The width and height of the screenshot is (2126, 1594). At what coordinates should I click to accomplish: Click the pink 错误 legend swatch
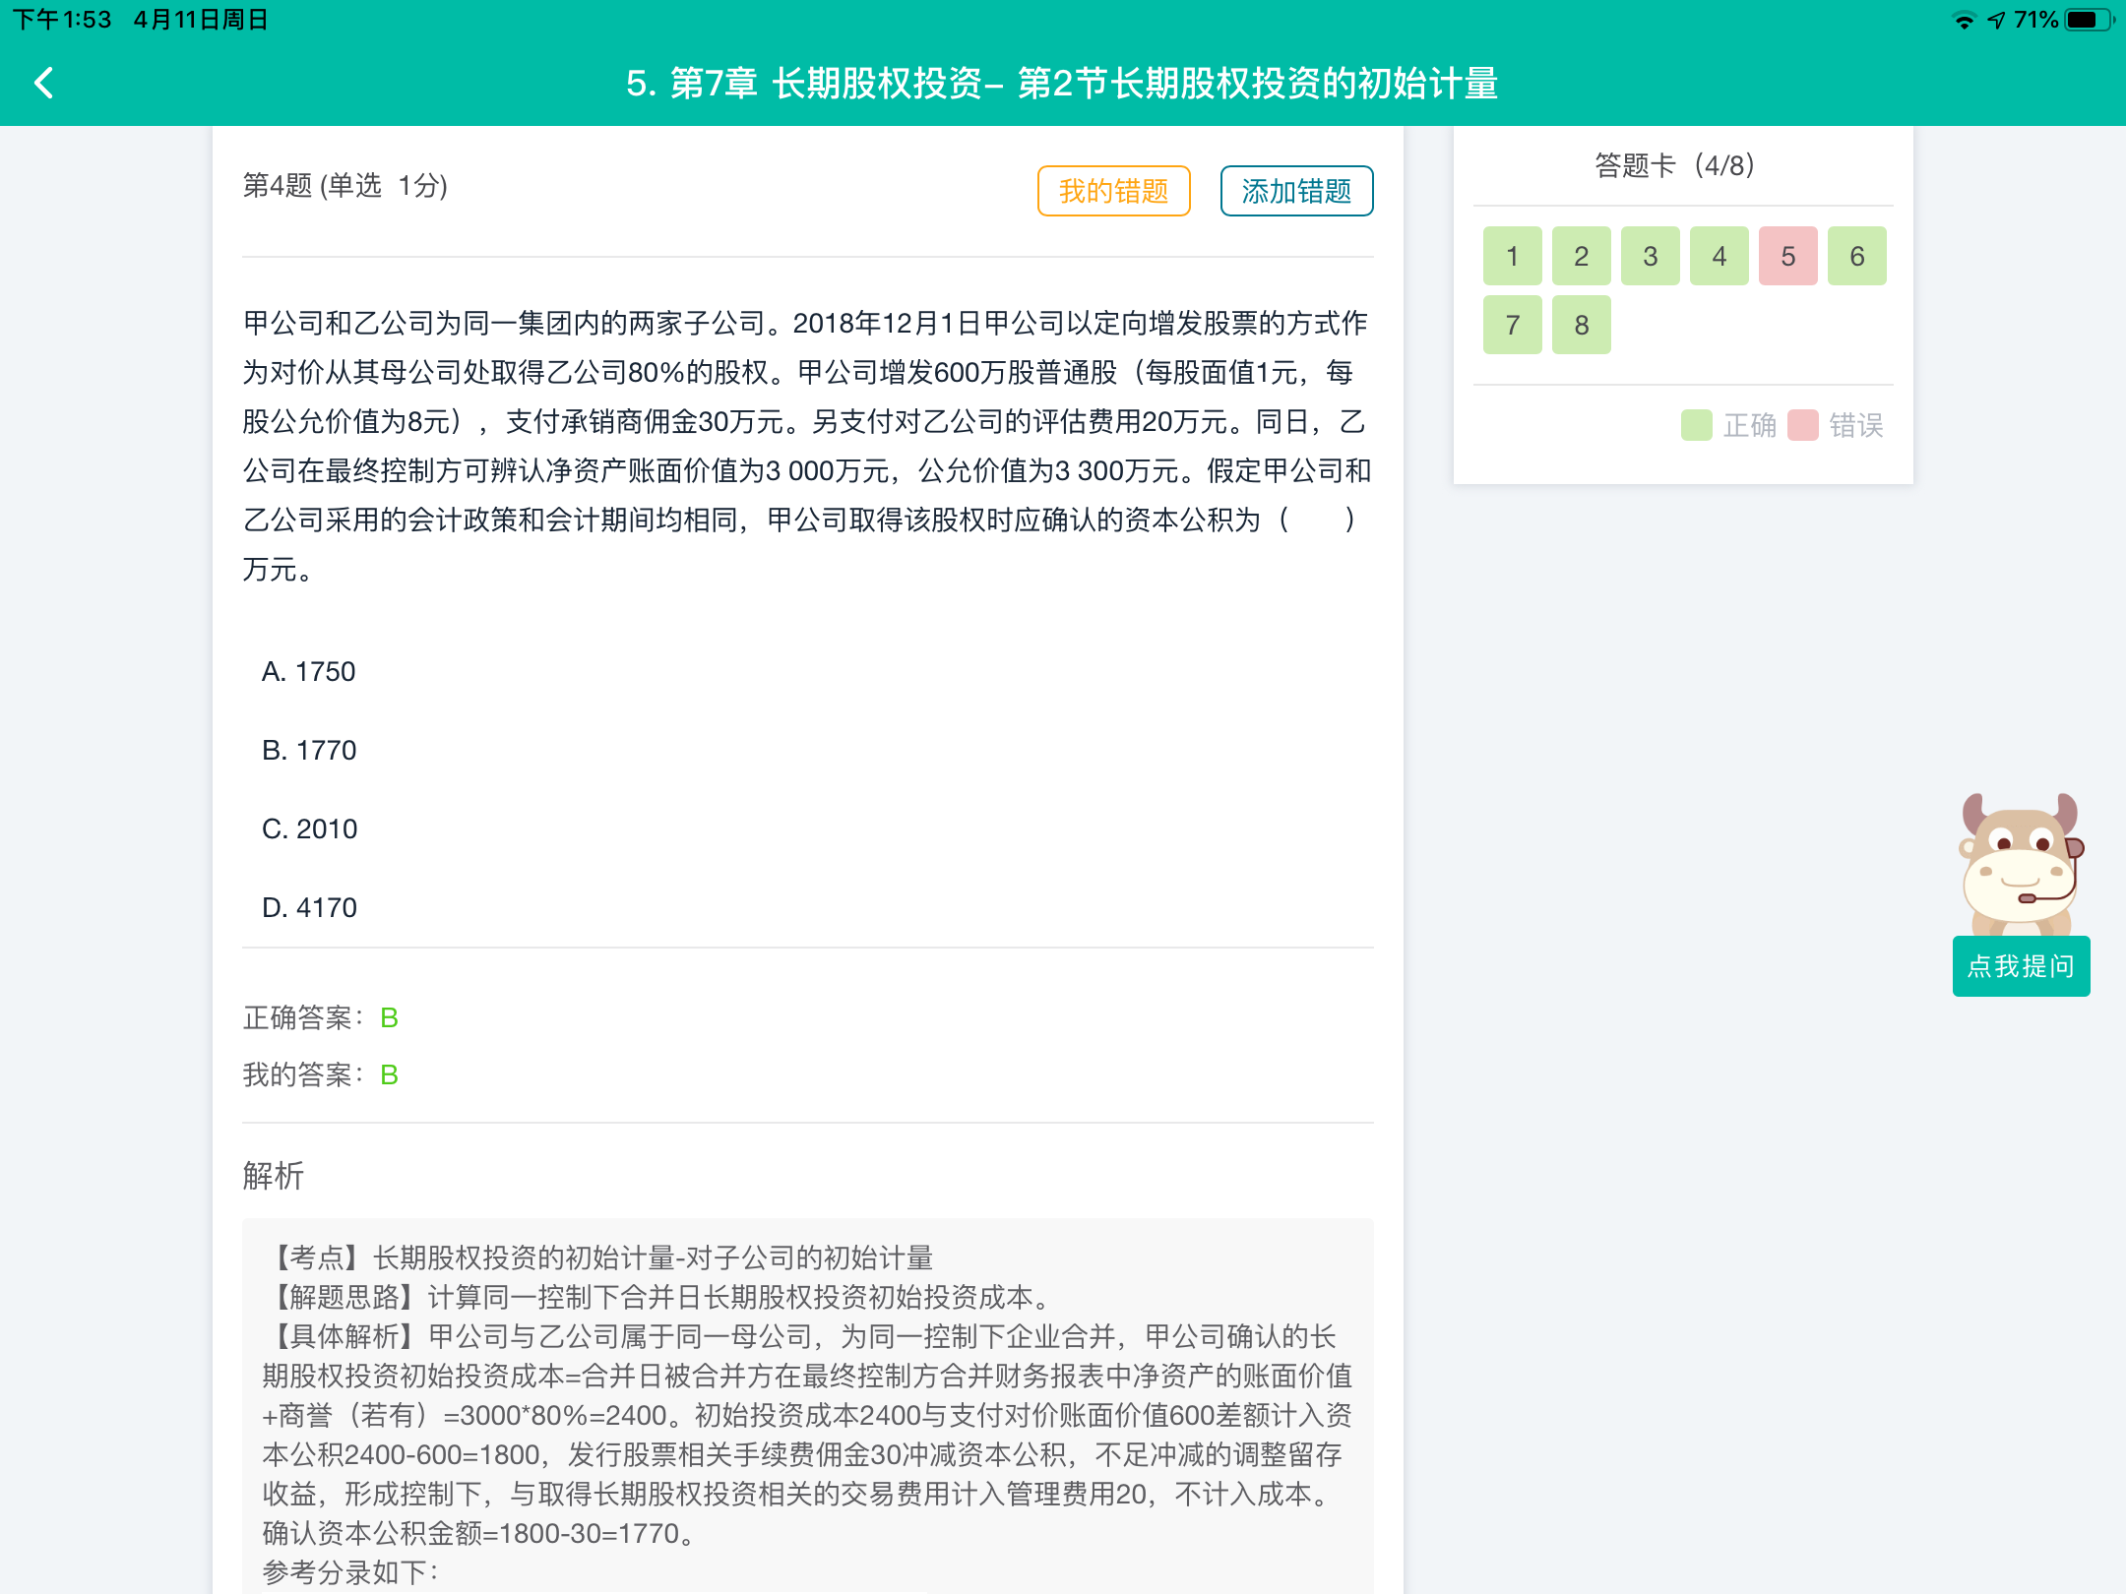(1802, 425)
